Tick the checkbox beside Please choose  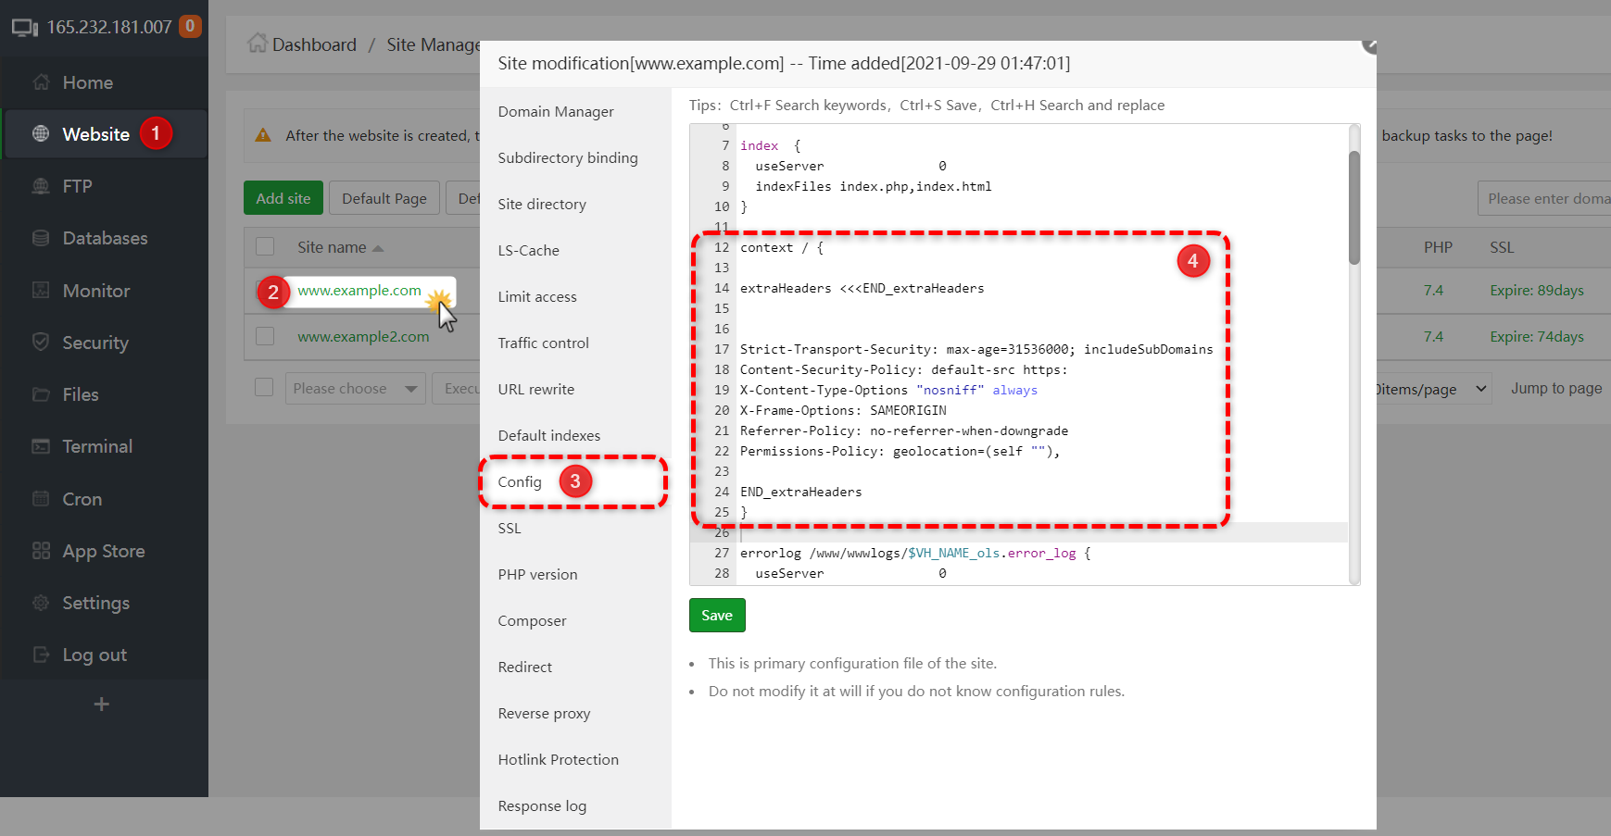tap(265, 388)
